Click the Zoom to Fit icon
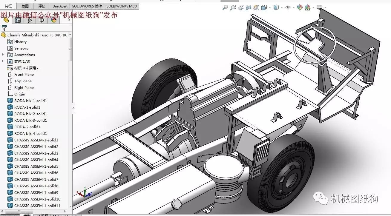This screenshot has width=391, height=216. coord(225,8)
